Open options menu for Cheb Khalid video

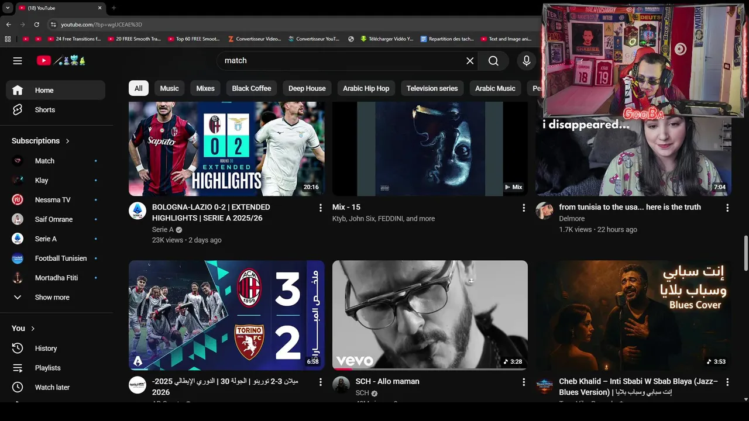click(727, 382)
